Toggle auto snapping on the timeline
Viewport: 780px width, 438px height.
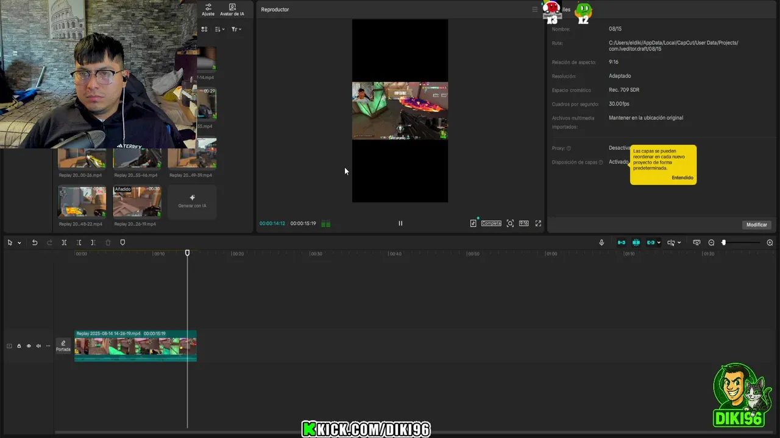pyautogui.click(x=636, y=243)
